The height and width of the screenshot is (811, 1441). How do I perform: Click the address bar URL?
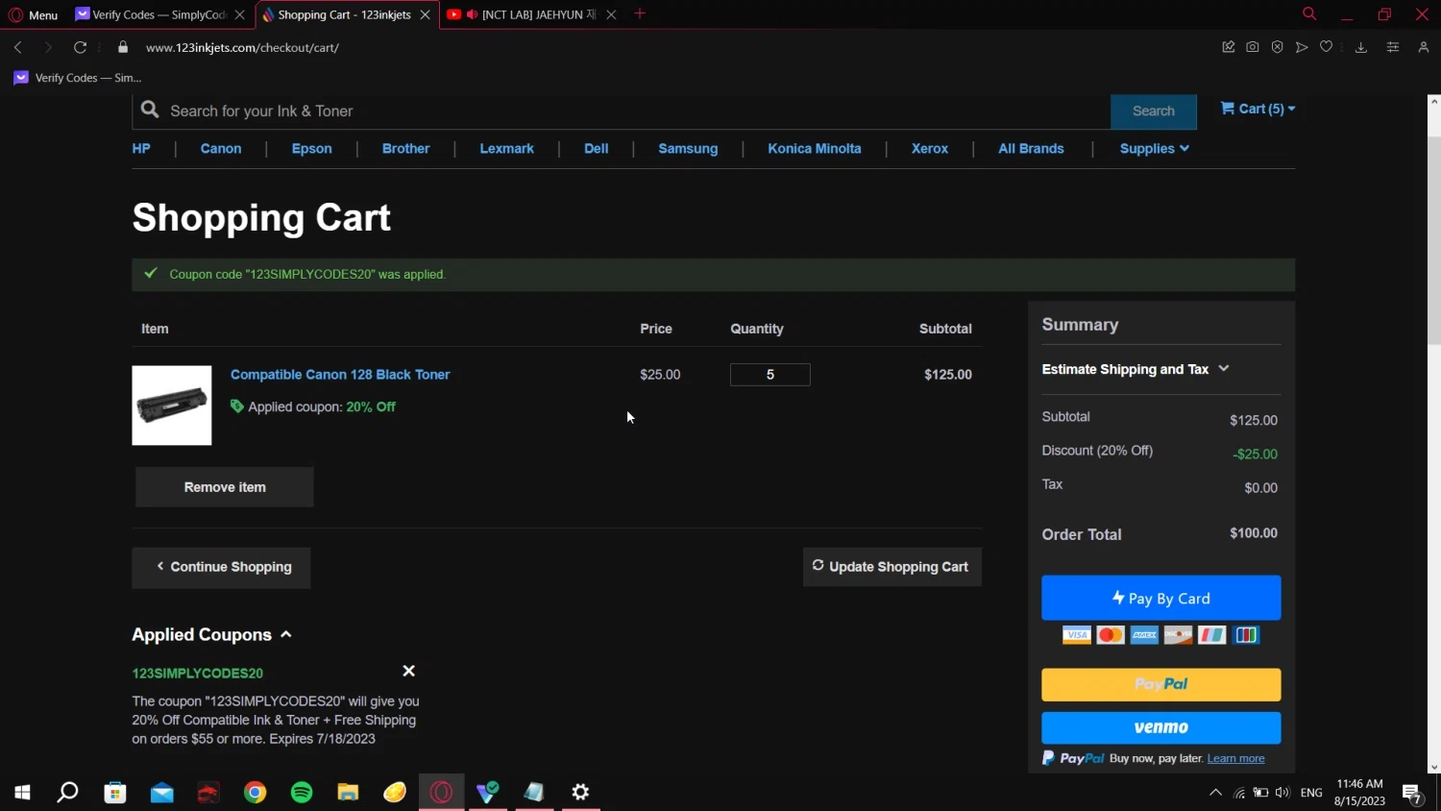coord(242,47)
